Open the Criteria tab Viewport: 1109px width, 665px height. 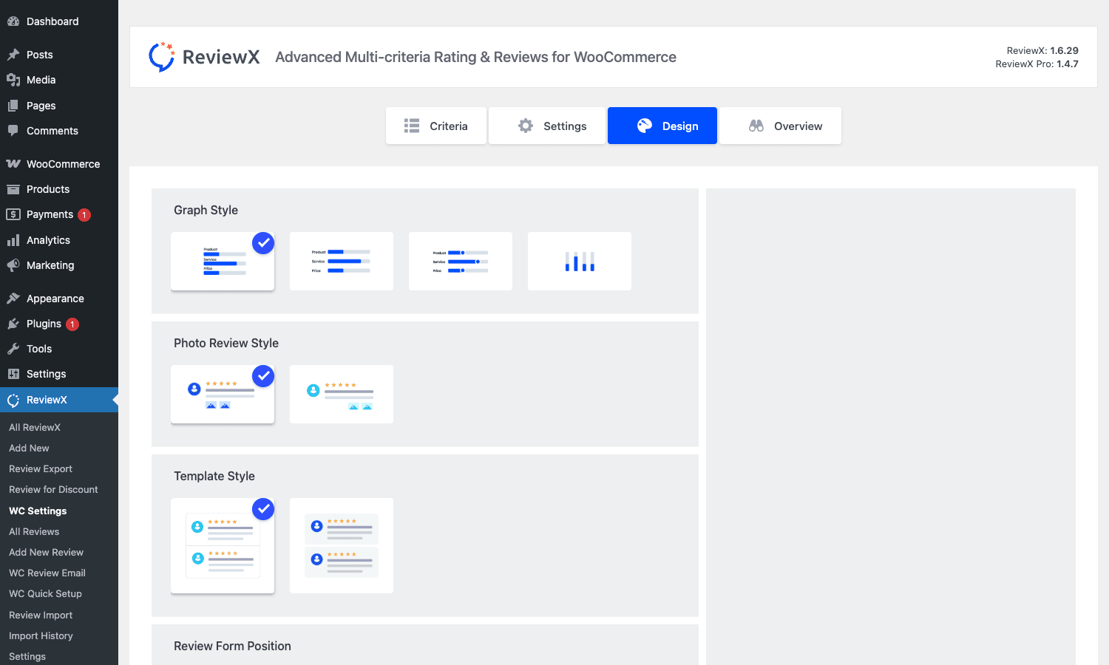(x=436, y=126)
